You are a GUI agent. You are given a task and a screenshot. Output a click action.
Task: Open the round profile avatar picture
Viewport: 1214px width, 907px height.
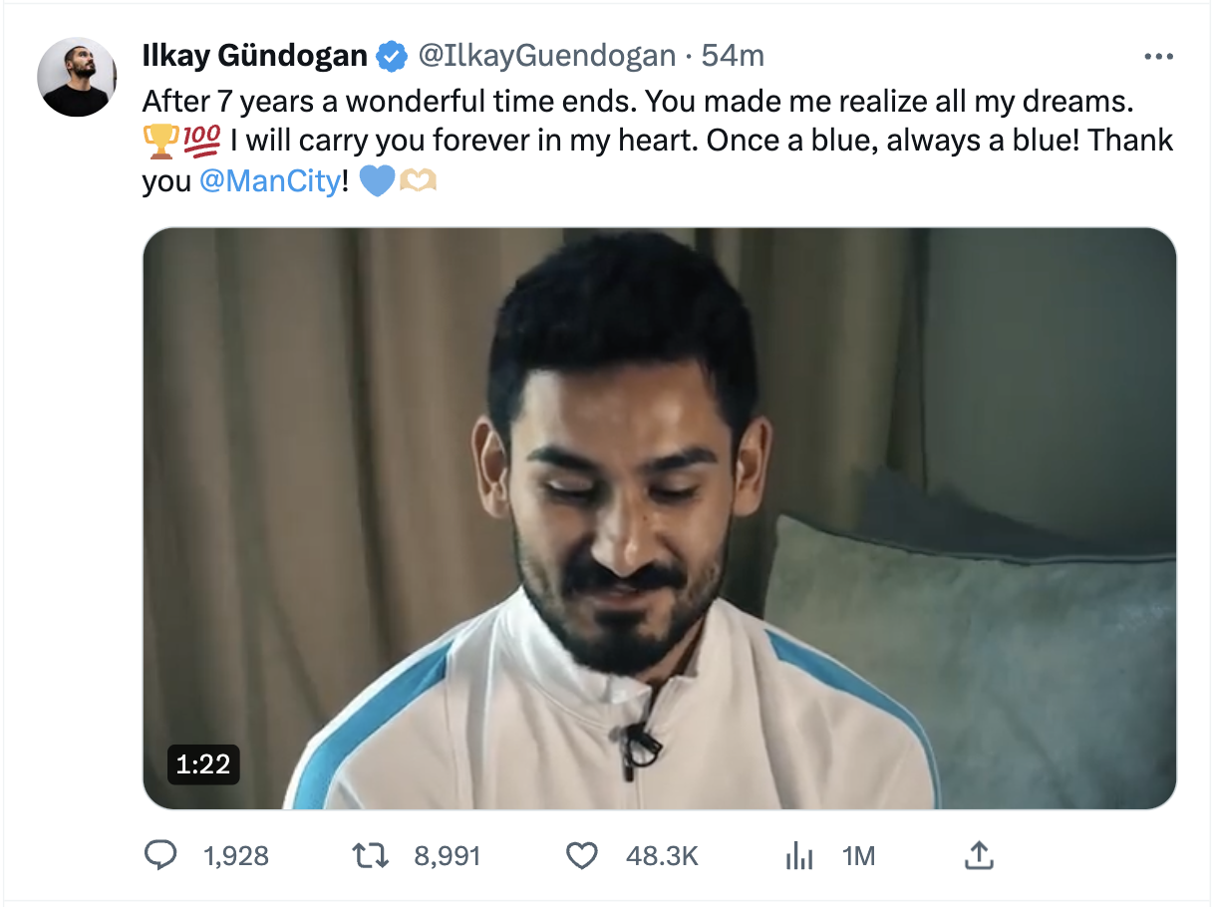(x=77, y=78)
